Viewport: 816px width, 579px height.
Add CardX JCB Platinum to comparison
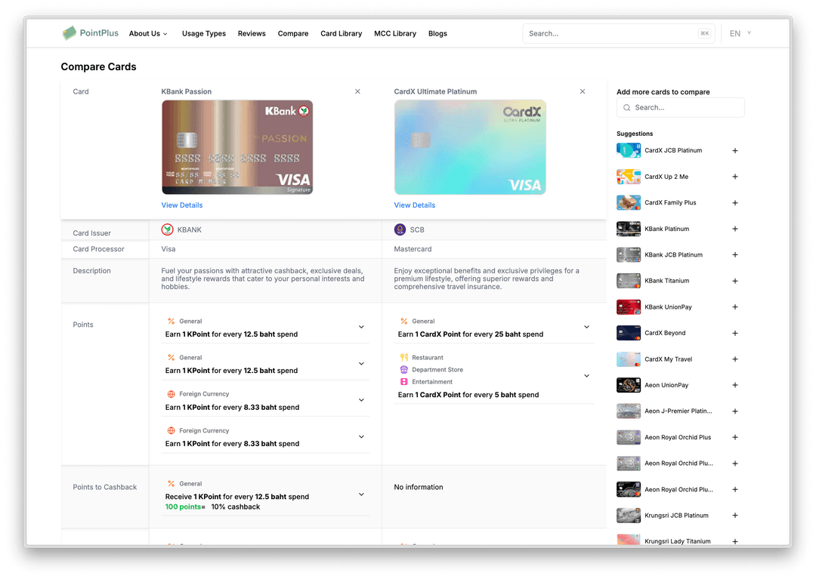(x=735, y=151)
